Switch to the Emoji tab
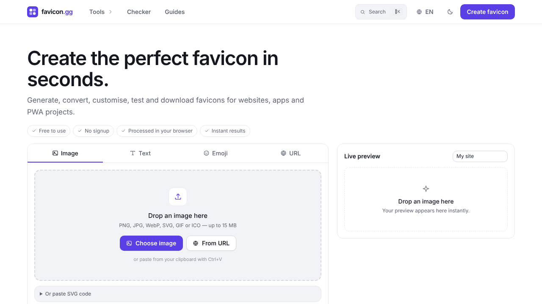 tap(216, 153)
